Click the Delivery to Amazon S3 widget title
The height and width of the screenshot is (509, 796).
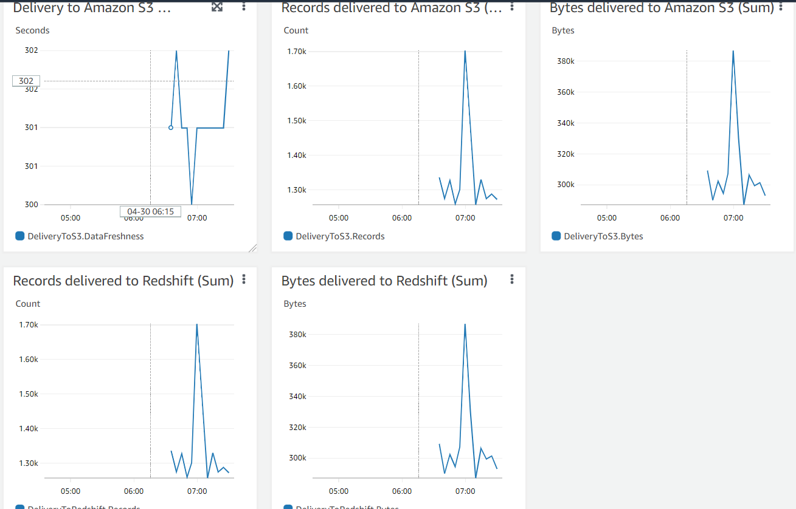pos(92,8)
